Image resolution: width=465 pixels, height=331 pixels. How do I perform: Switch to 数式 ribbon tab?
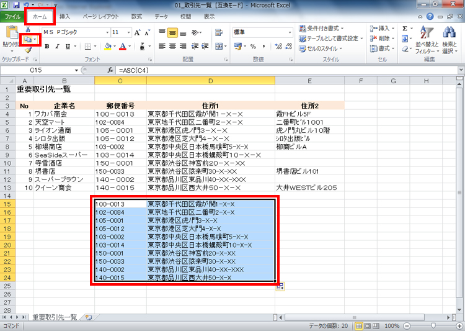click(137, 17)
